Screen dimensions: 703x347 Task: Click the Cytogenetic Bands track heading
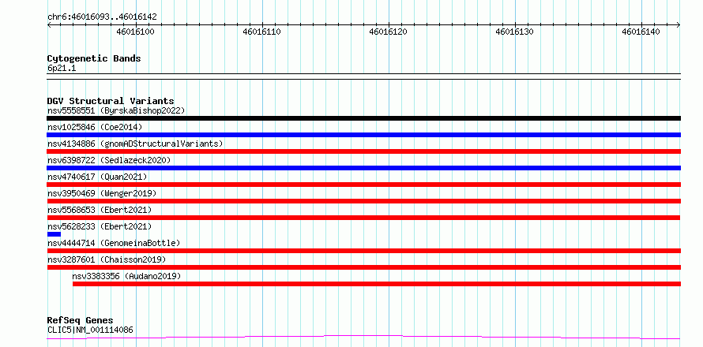click(x=94, y=58)
